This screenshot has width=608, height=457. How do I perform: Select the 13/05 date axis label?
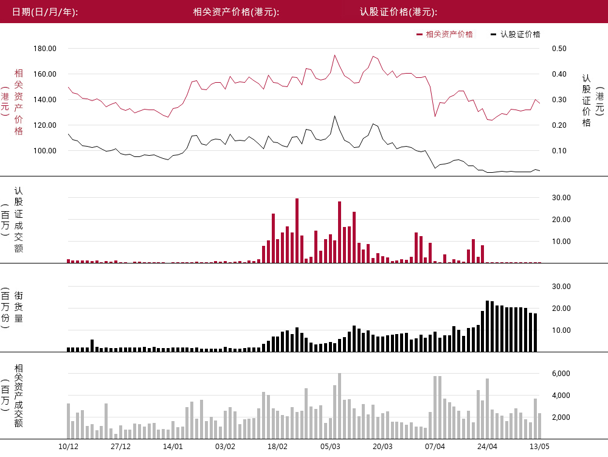click(540, 447)
